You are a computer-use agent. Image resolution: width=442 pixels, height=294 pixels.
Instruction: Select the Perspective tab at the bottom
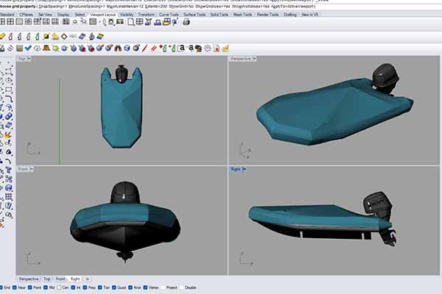tap(29, 279)
